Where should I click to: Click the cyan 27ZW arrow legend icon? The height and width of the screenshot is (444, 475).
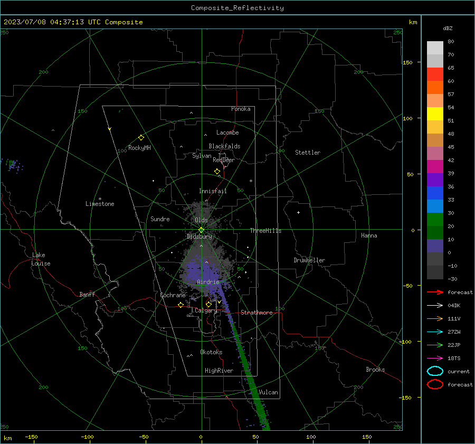coord(435,332)
